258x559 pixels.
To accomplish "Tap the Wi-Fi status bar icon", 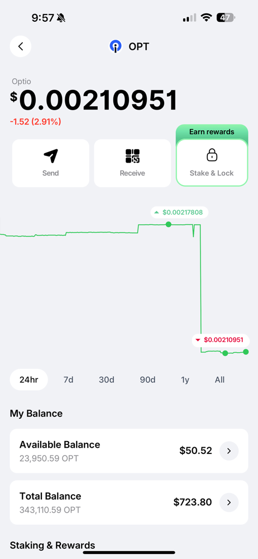I will coord(206,17).
